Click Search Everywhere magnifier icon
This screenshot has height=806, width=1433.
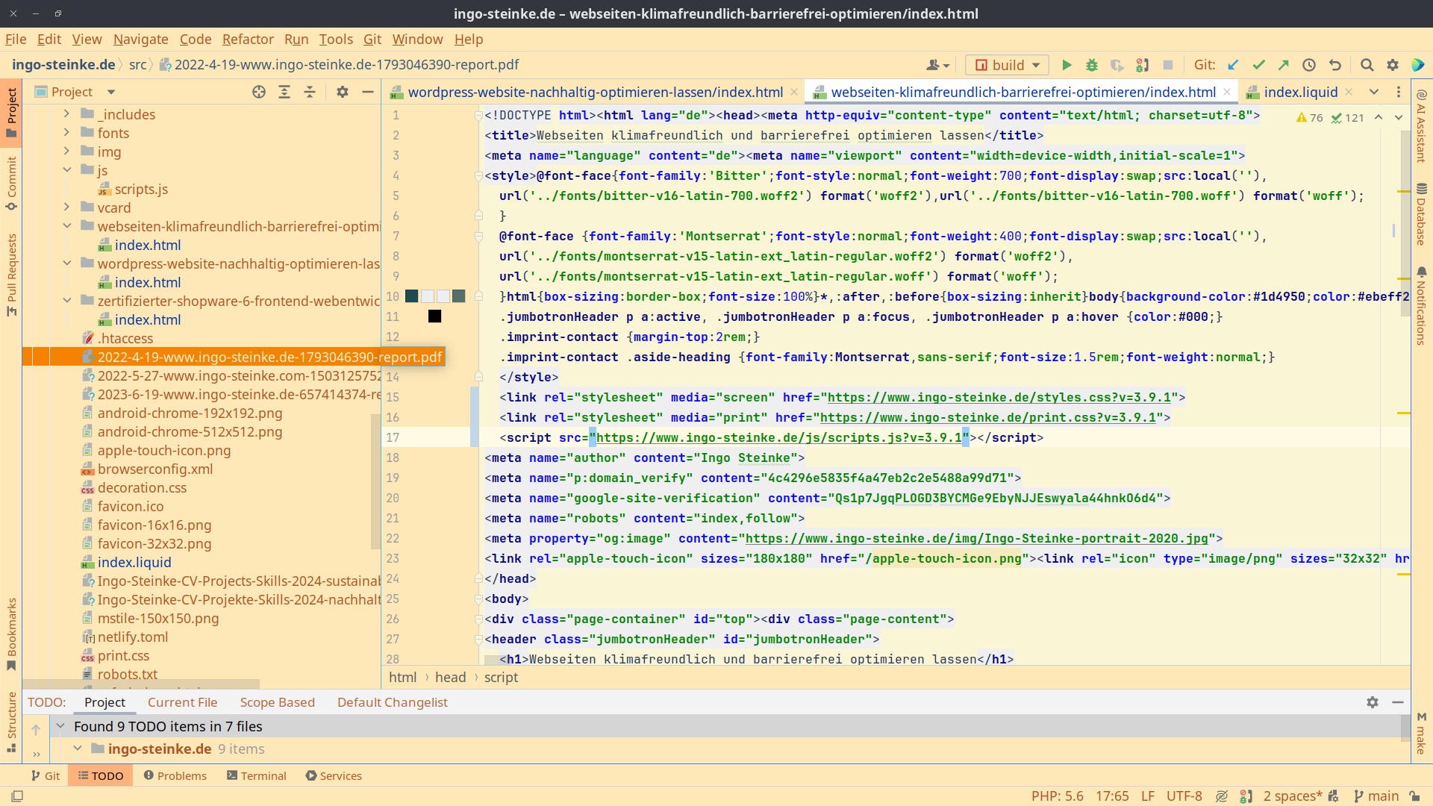(1367, 65)
